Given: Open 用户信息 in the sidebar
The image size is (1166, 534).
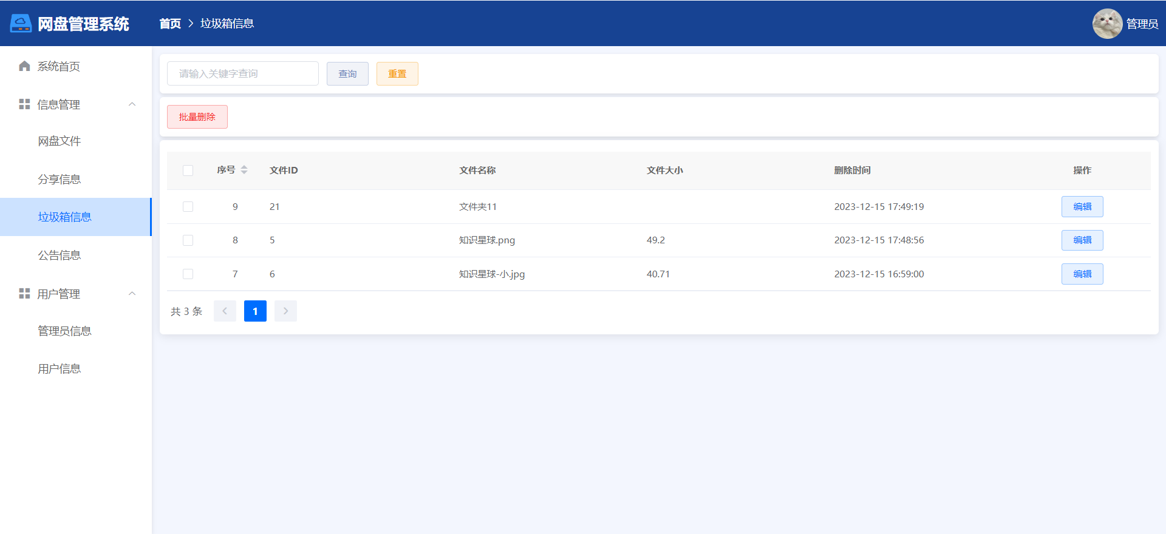Looking at the screenshot, I should 76,369.
